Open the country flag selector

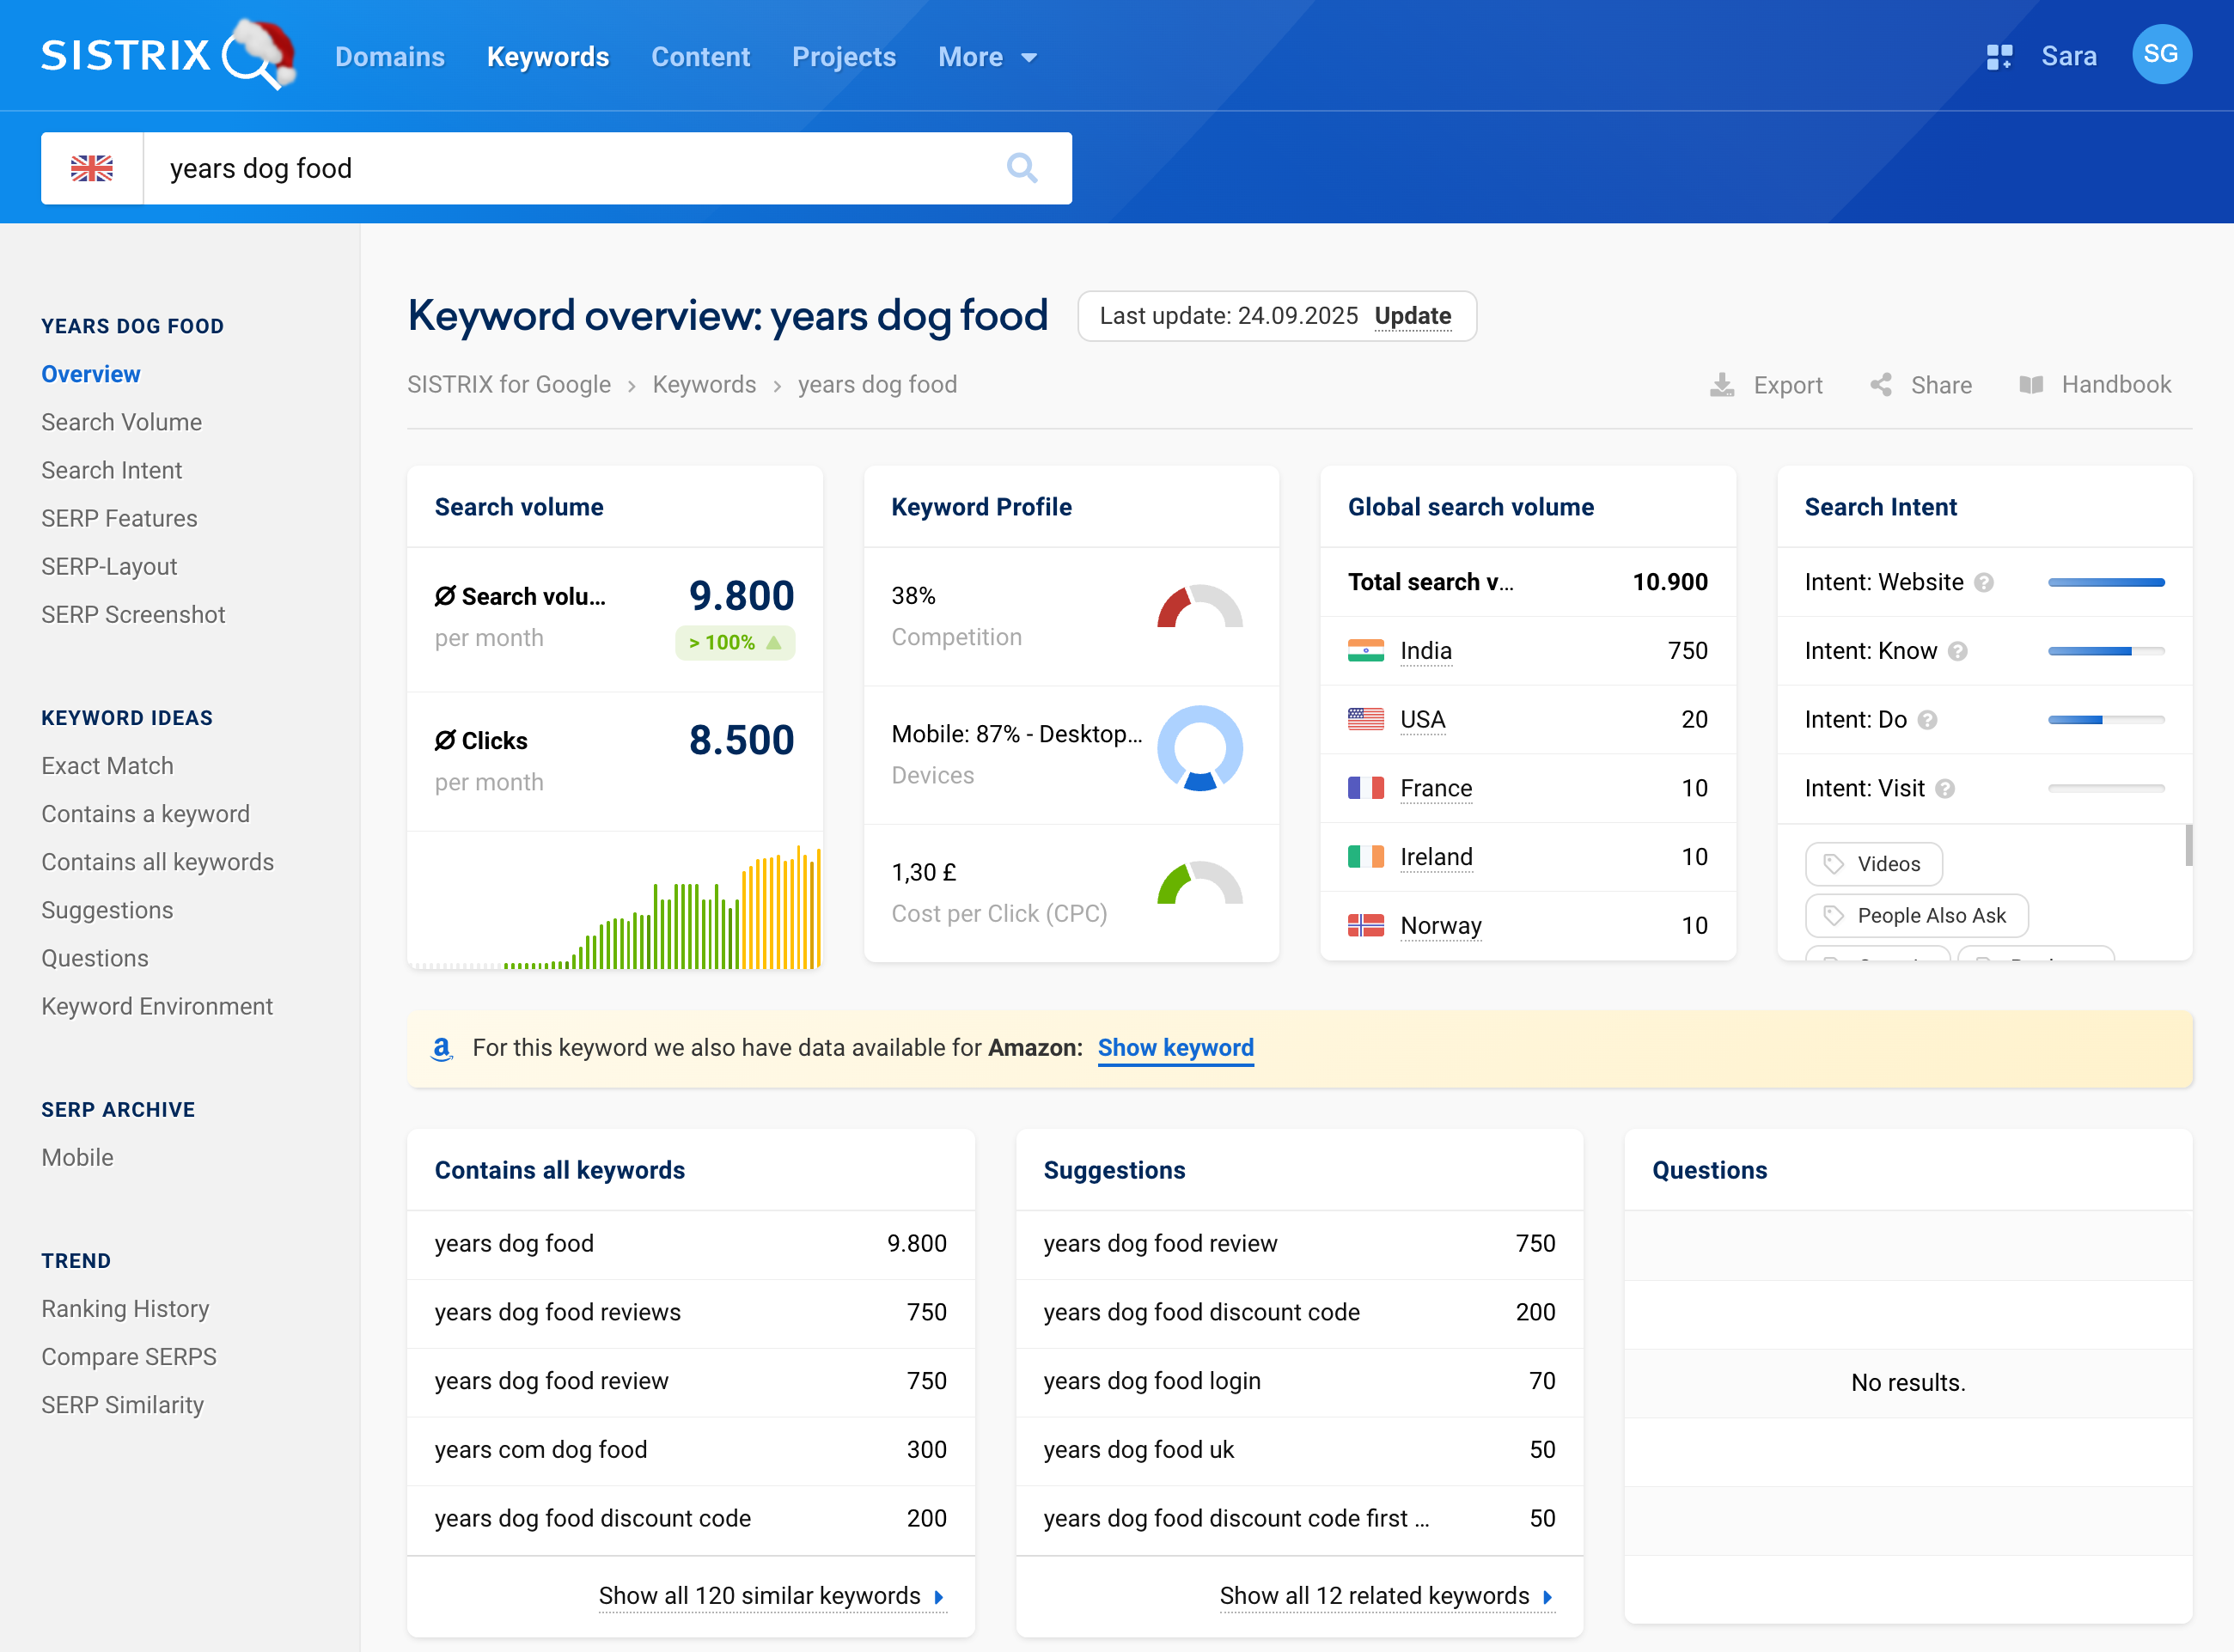click(91, 168)
